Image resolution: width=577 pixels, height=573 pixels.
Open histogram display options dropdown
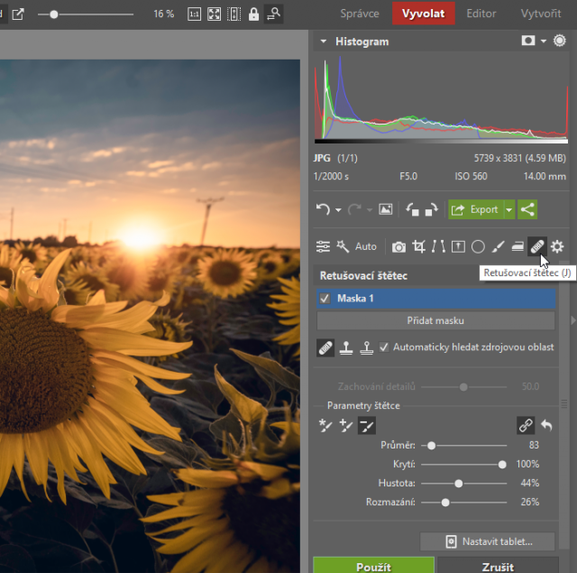point(544,42)
